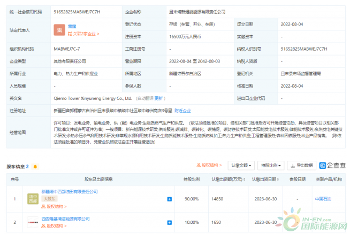Click the registered capital 16500万元人民币
Screen dimensions: 350x234
click(185, 36)
